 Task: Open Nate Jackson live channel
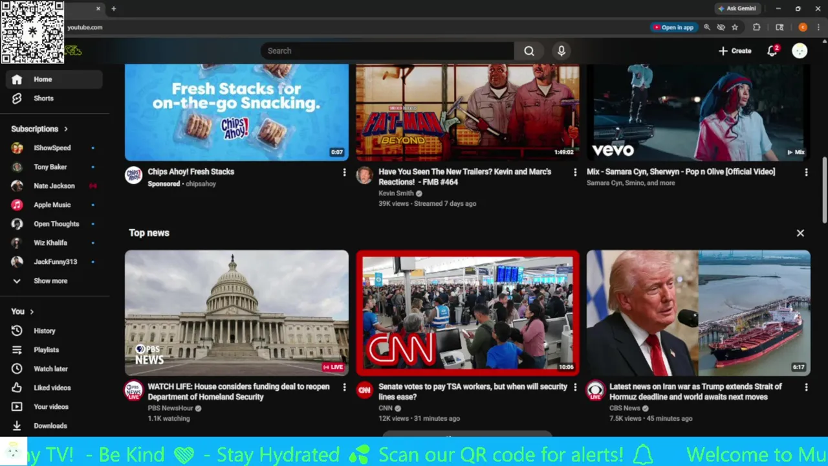point(54,186)
